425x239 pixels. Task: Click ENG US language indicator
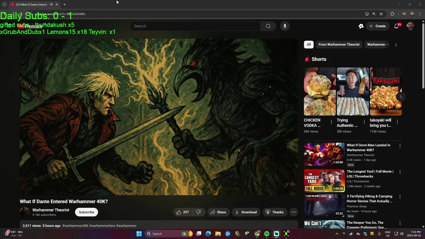coord(387,234)
